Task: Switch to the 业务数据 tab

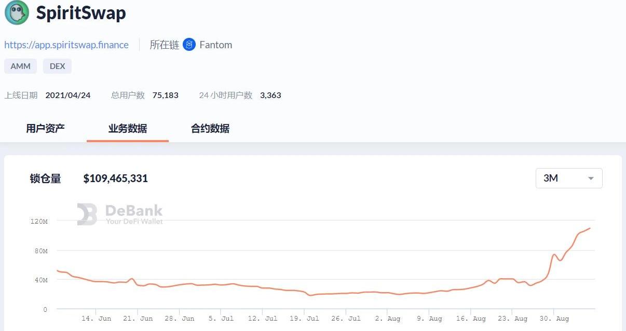Action: click(x=127, y=128)
